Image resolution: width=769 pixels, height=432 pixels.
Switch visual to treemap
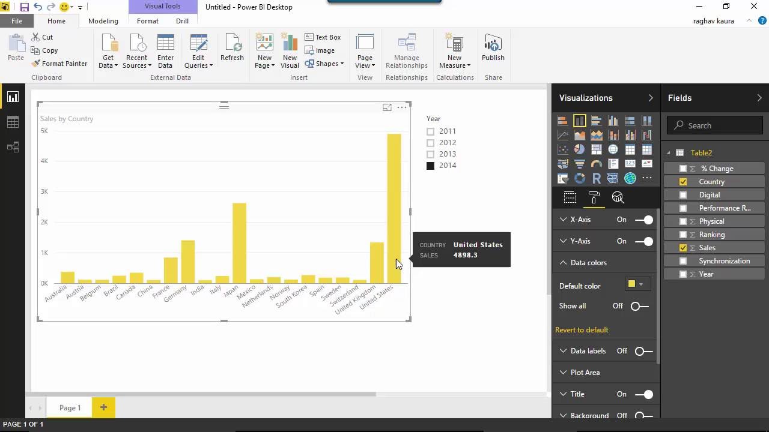click(x=596, y=149)
